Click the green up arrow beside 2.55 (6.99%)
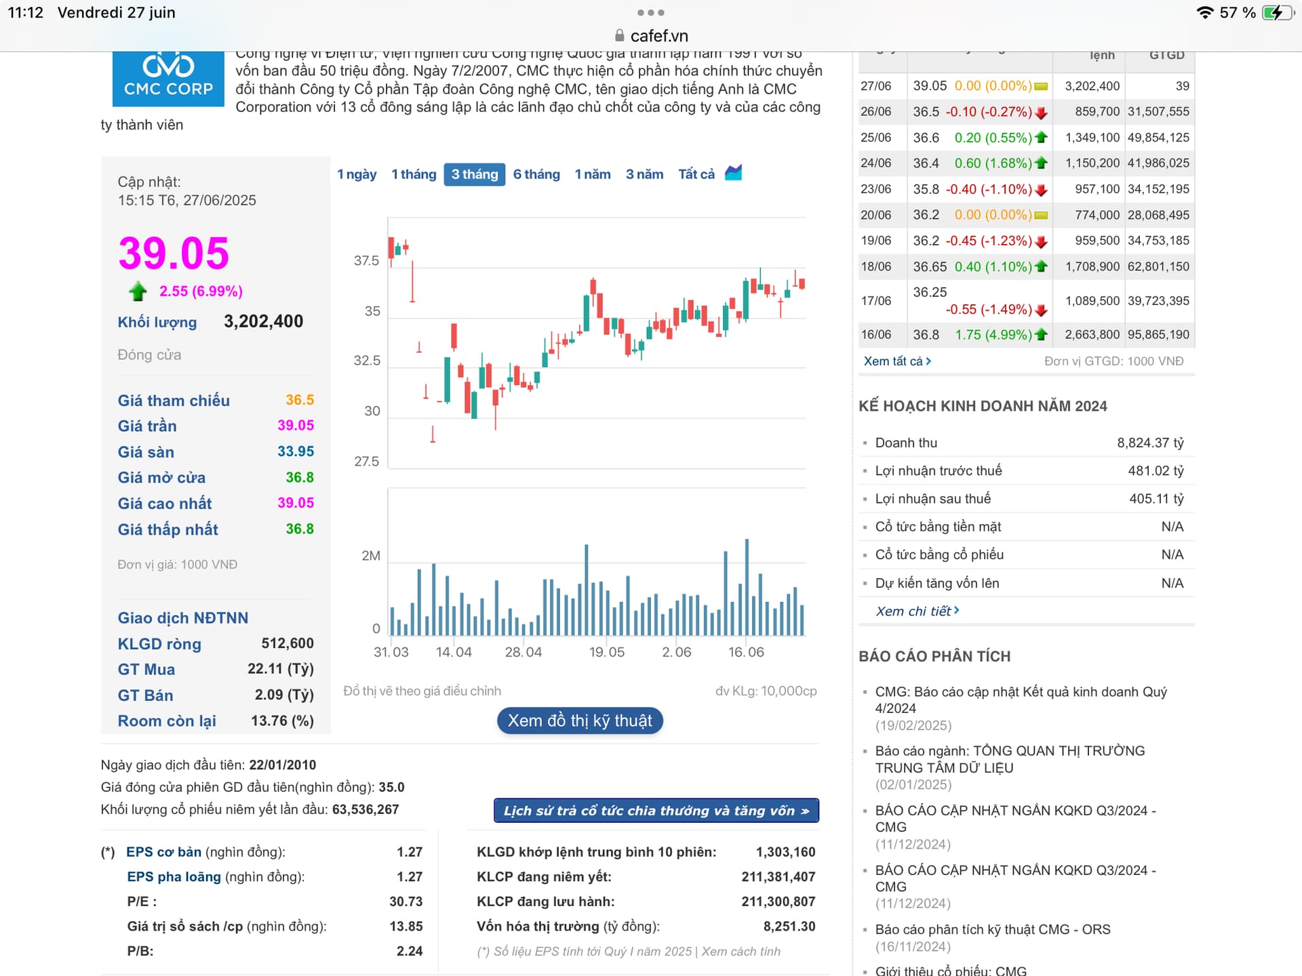The height and width of the screenshot is (976, 1302). (138, 291)
